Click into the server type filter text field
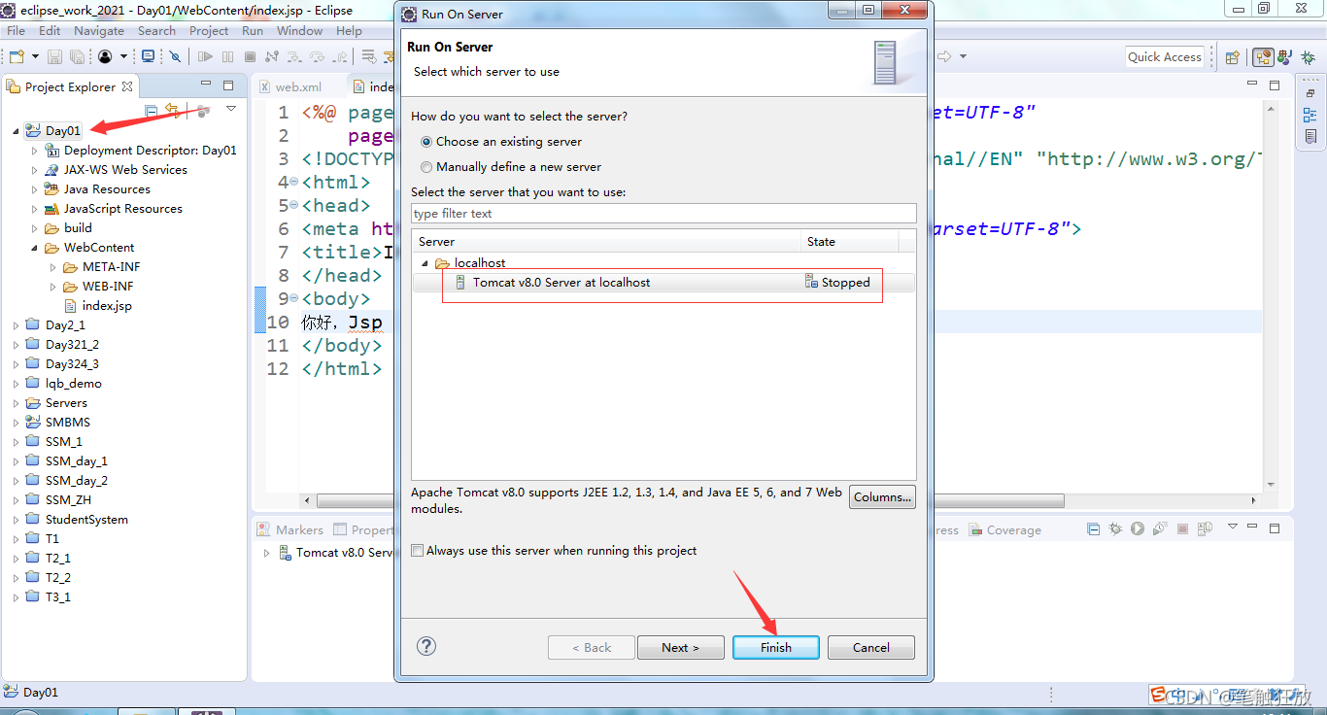The width and height of the screenshot is (1327, 715). pyautogui.click(x=663, y=214)
